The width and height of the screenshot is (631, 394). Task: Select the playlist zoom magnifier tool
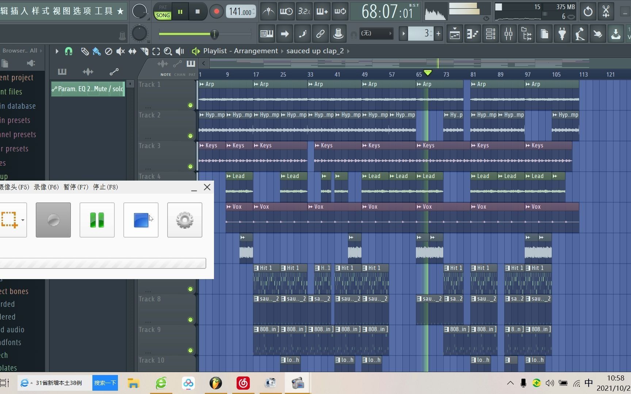coord(168,51)
